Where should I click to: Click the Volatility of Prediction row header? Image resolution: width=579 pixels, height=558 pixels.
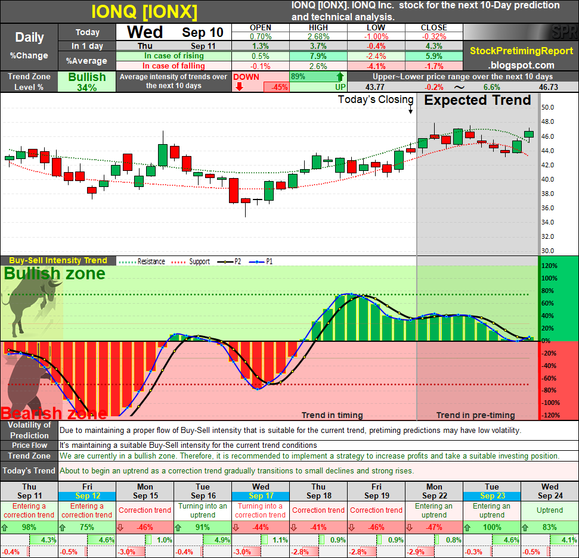tap(29, 430)
